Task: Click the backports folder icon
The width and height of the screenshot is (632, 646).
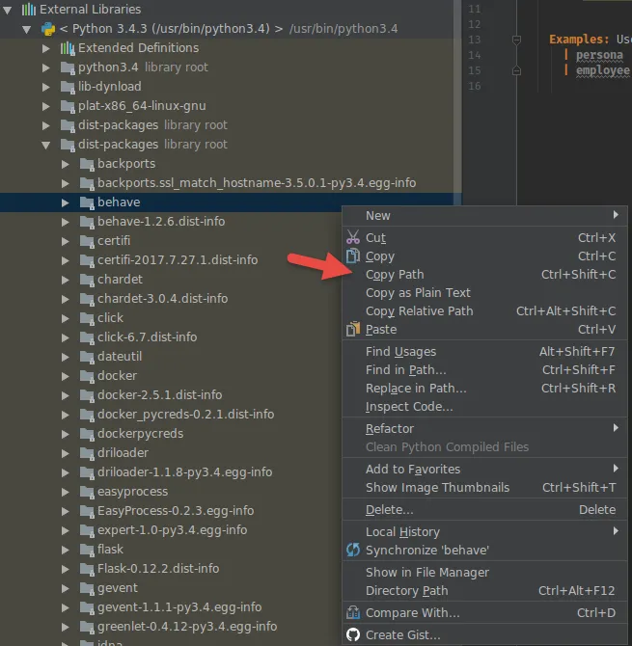Action: pyautogui.click(x=87, y=164)
